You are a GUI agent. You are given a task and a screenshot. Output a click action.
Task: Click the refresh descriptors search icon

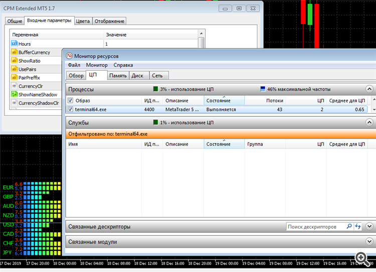pyautogui.click(x=358, y=226)
